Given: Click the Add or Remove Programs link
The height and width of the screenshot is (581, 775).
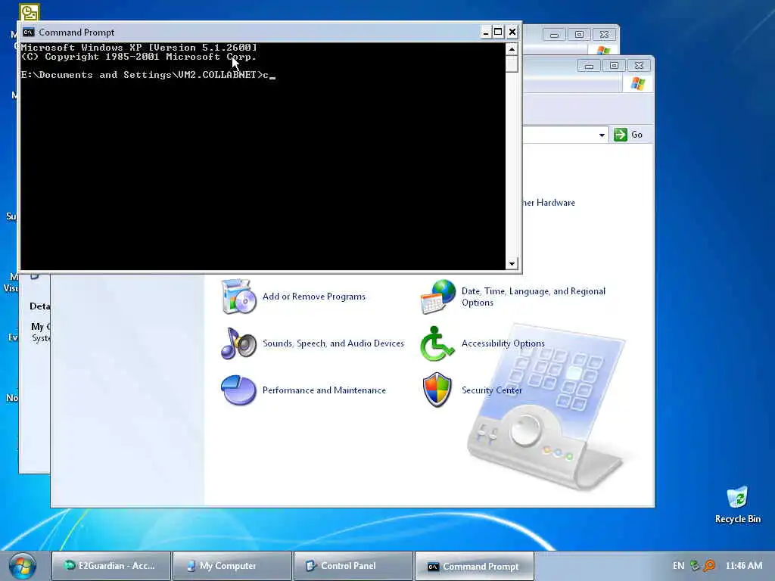Looking at the screenshot, I should [314, 297].
